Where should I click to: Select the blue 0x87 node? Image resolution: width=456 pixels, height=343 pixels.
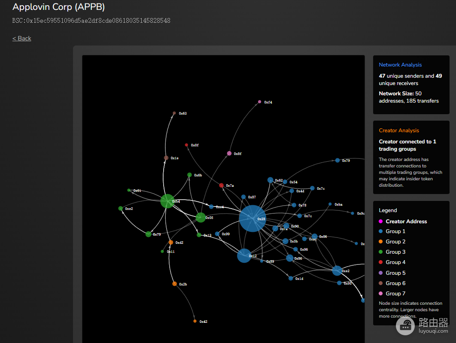(x=243, y=197)
